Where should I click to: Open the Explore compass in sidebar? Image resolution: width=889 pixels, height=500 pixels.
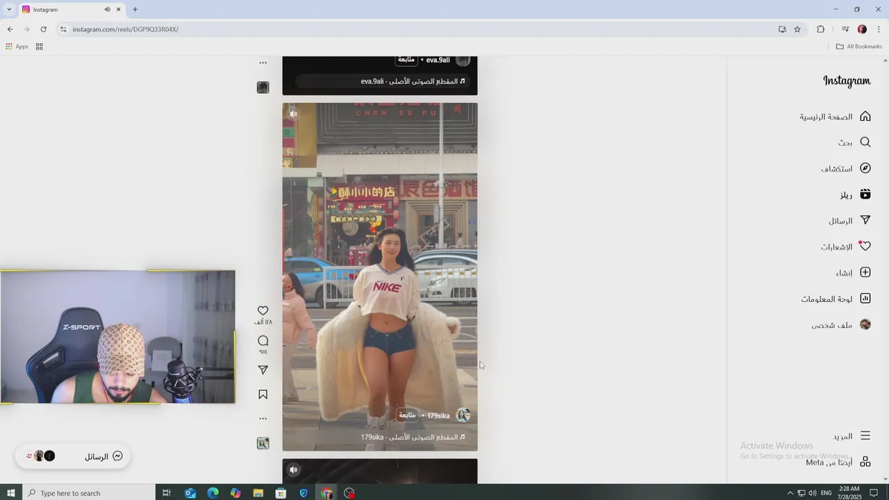[865, 168]
